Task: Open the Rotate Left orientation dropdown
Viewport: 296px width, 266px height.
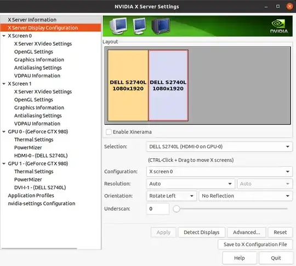Action: (172, 196)
